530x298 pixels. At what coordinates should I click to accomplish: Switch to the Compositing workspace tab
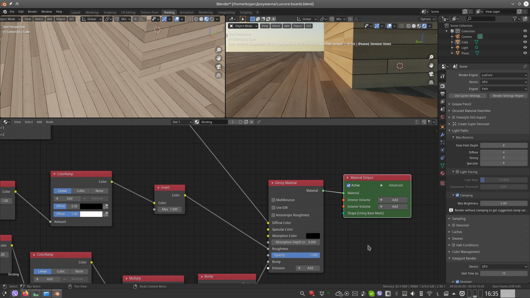click(x=226, y=12)
